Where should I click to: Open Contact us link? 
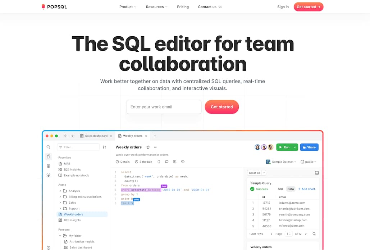point(210,7)
